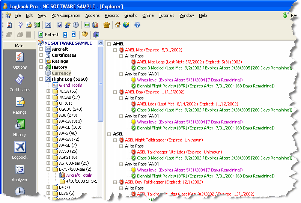Image resolution: width=301 pixels, height=203 pixels.
Task: Click the tree panel scrollbar thumb
Action: point(101,83)
